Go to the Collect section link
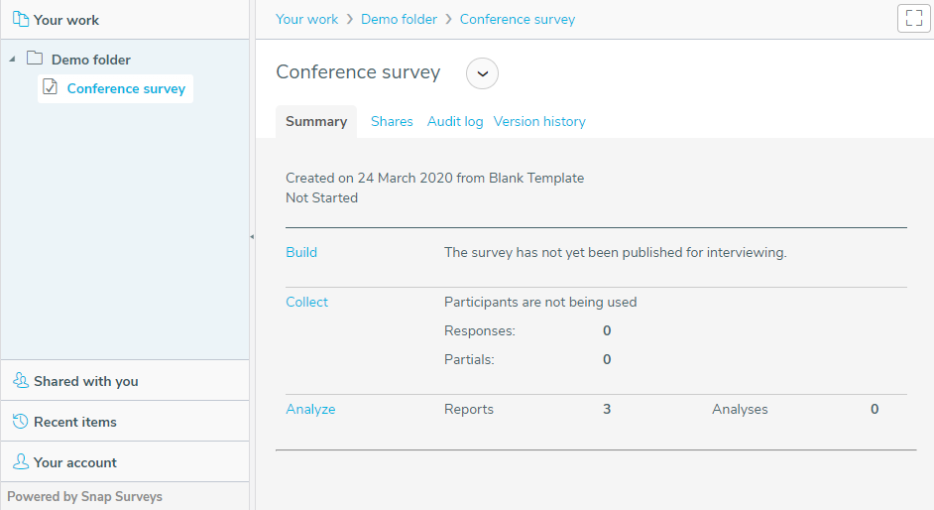The height and width of the screenshot is (510, 934). (x=306, y=302)
